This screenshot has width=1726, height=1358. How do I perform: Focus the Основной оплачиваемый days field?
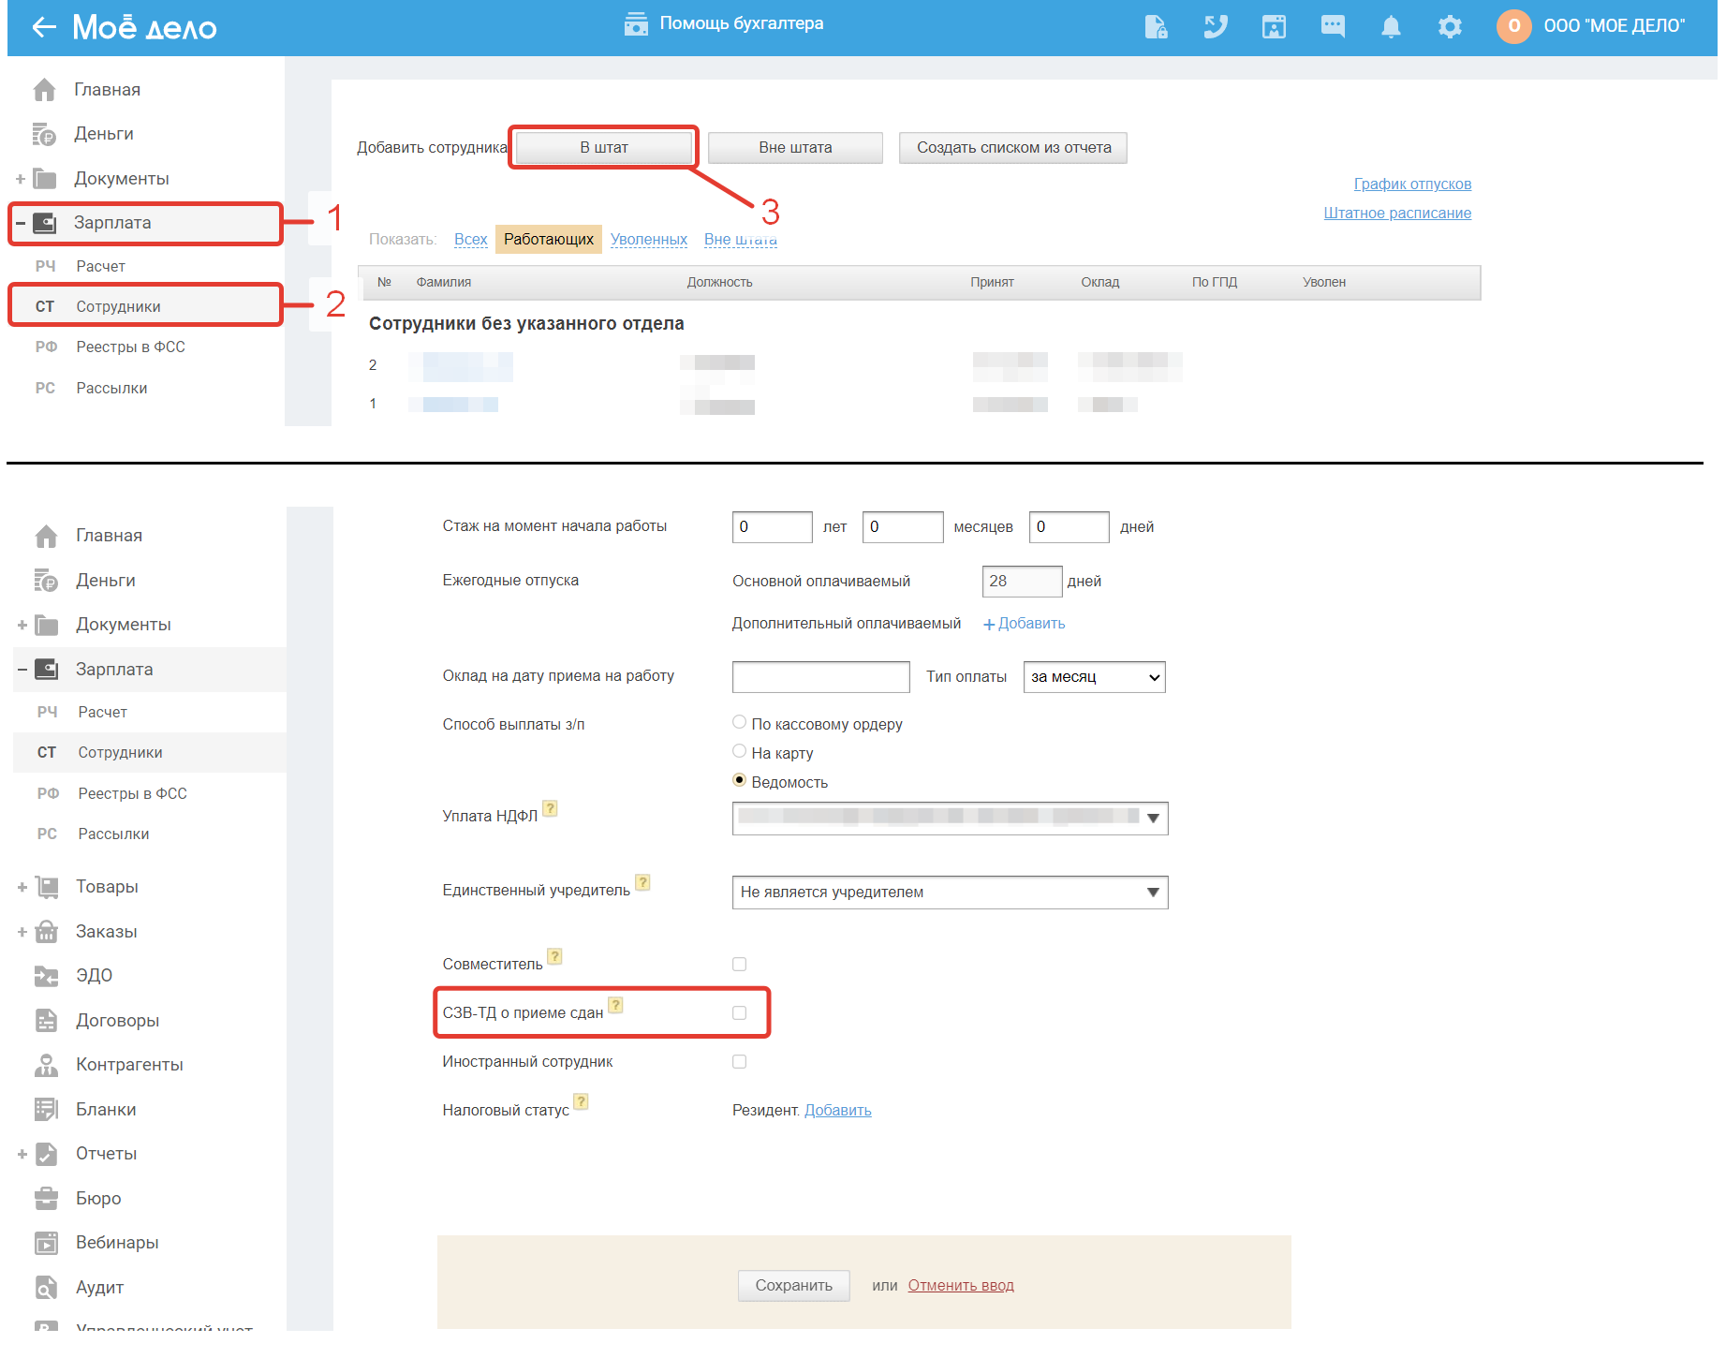(x=1023, y=582)
